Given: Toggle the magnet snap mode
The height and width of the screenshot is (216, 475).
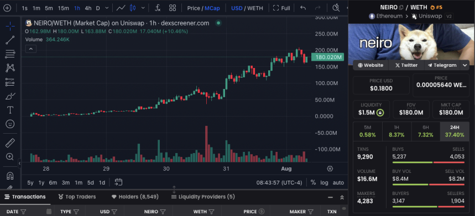Looking at the screenshot, I should [x=10, y=176].
